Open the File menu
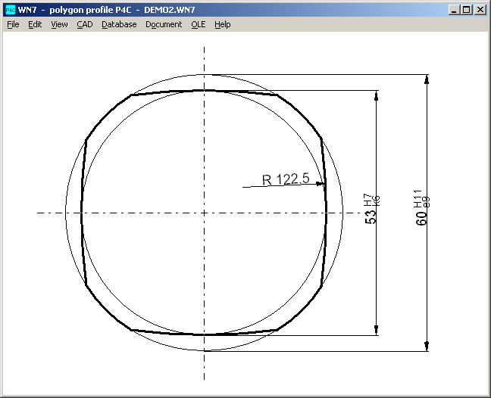Screen dimensions: 491x398 [13, 24]
